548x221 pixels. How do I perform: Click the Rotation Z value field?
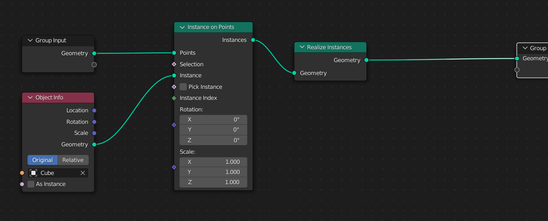213,140
